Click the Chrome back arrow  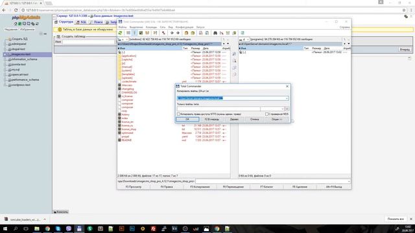[4, 10]
